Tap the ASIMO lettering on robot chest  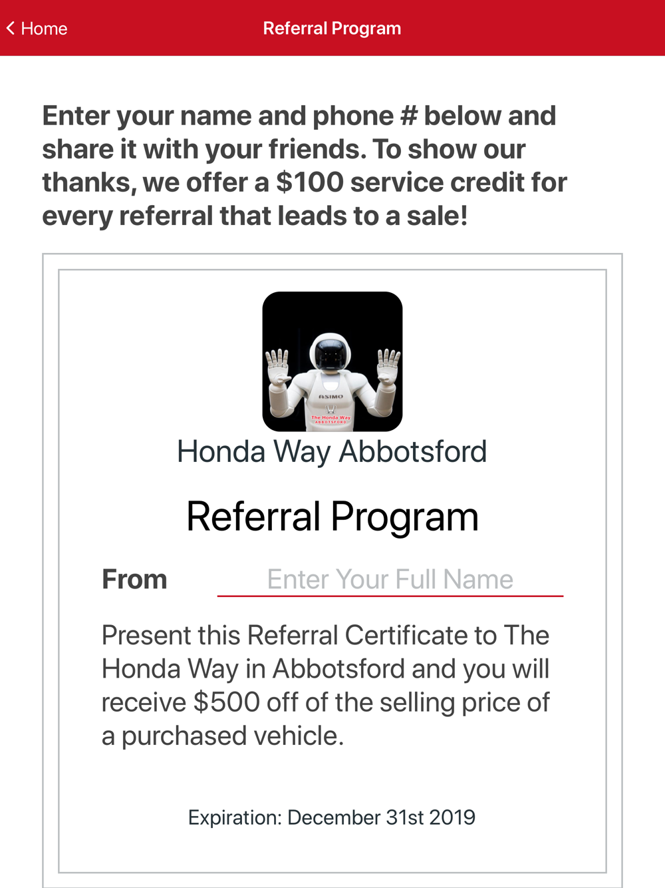tap(331, 397)
